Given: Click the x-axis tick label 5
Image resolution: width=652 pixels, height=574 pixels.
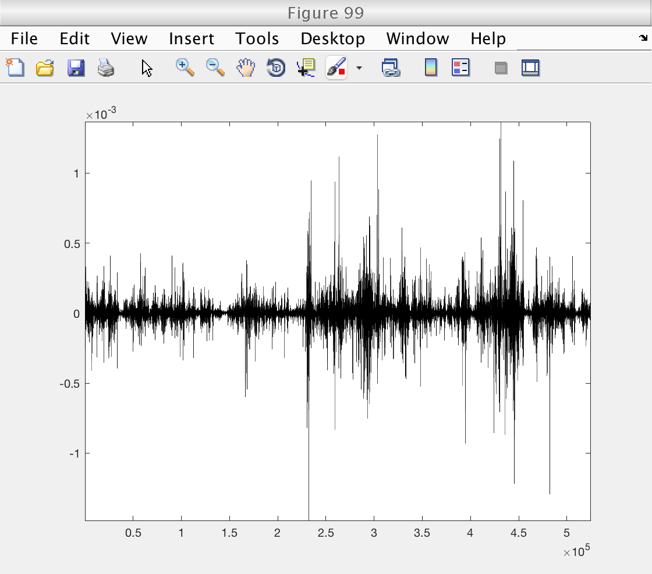Looking at the screenshot, I should (x=566, y=533).
